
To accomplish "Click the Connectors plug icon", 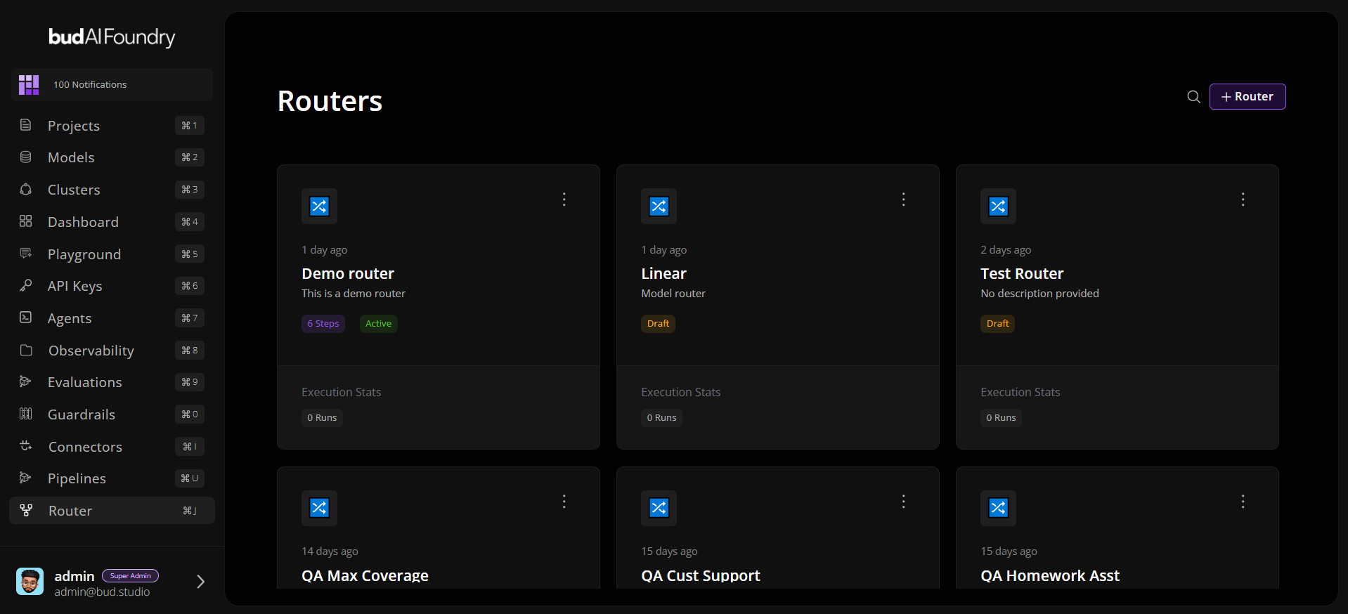I will 26,446.
